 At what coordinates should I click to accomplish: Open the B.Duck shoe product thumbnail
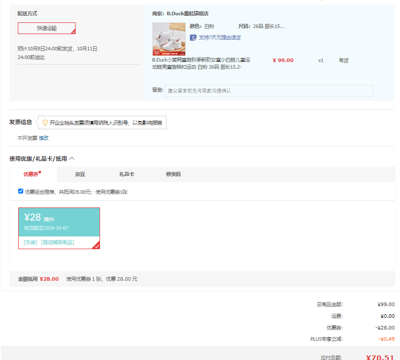coord(169,39)
